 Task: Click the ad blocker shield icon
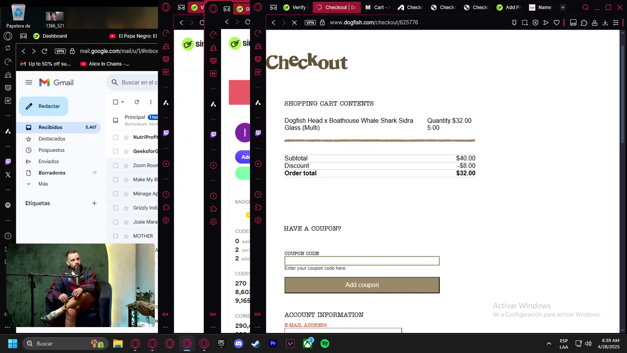535,23
